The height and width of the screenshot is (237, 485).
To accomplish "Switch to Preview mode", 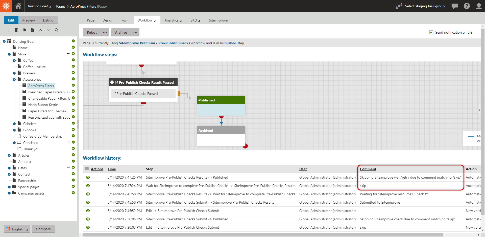I will point(29,20).
